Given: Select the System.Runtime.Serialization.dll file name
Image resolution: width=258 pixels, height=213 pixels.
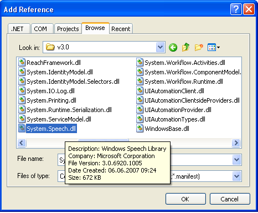Looking at the screenshot, I should (69, 110).
